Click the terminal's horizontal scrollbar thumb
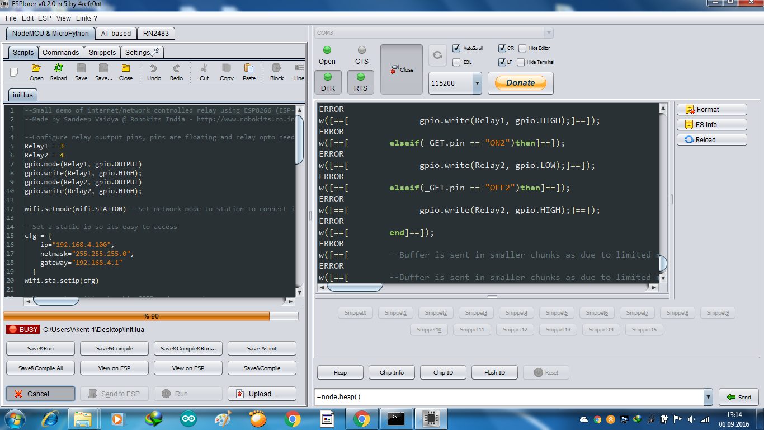764x430 pixels. 355,287
